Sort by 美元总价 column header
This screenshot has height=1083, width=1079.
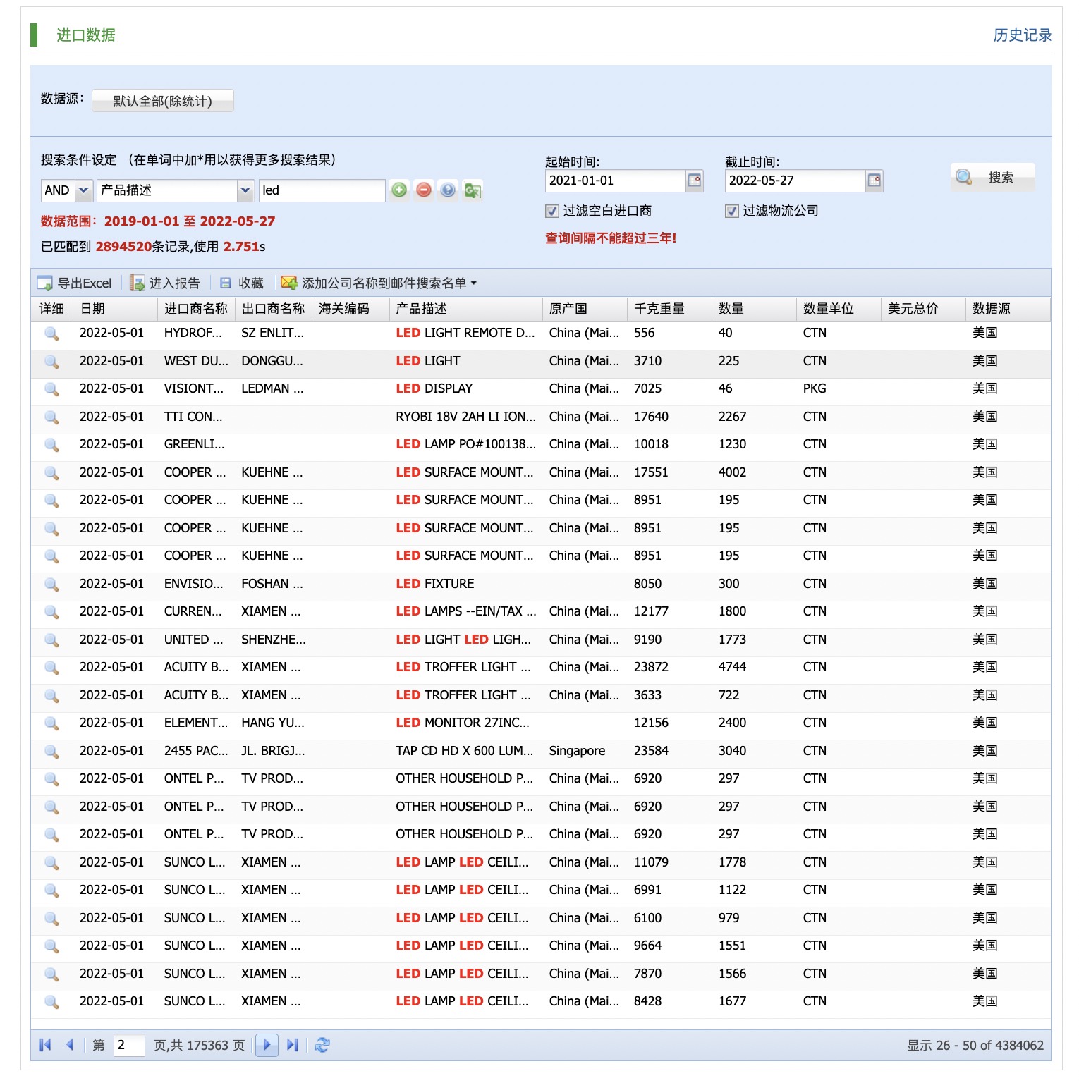click(923, 309)
